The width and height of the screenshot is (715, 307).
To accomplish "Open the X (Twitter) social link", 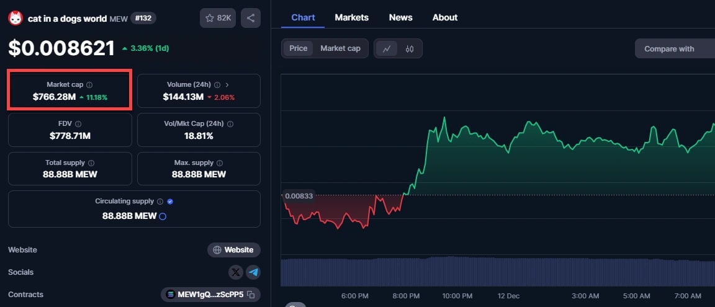I will (x=236, y=272).
